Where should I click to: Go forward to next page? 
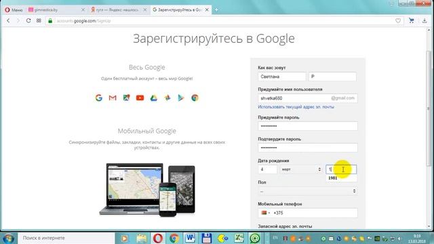(x=18, y=21)
